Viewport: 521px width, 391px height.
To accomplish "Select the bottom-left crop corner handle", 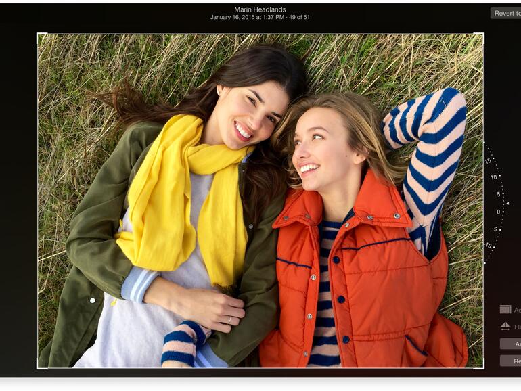I will click(41, 364).
